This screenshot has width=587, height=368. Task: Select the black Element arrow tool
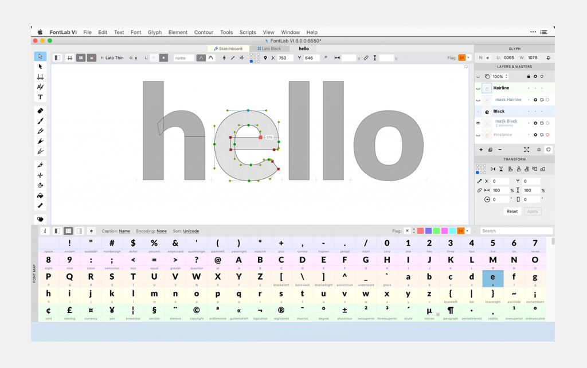tap(40, 66)
